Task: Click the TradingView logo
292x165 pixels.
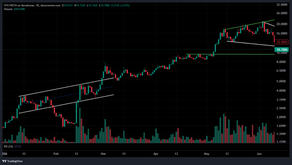Action: [12, 161]
